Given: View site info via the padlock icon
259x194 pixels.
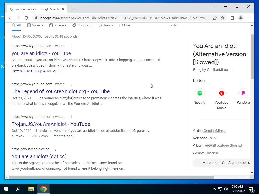Looking at the screenshot, I should 36,18.
